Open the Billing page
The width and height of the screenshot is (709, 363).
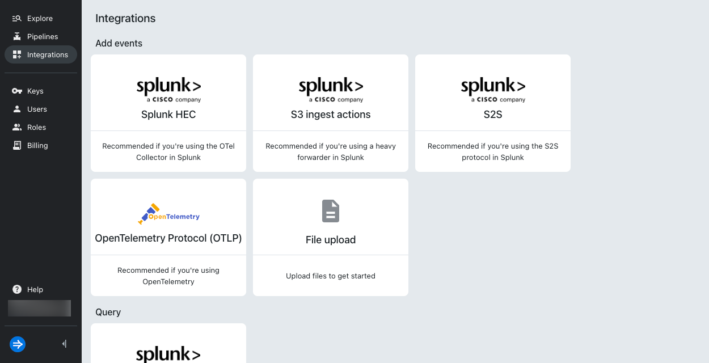pos(41,145)
